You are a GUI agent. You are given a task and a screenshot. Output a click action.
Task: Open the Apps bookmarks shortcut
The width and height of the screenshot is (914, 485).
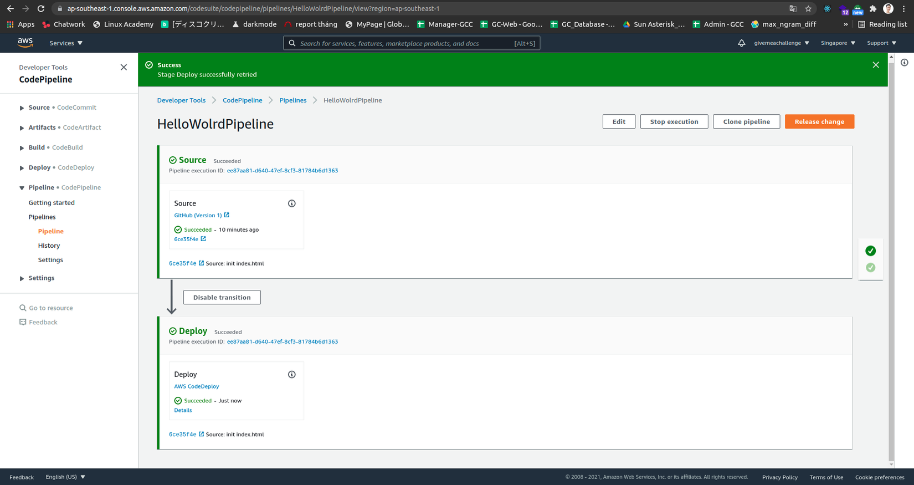20,24
